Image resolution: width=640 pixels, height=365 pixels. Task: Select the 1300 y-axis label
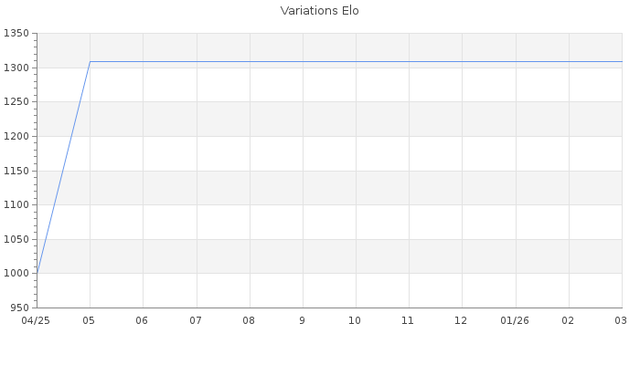point(16,68)
